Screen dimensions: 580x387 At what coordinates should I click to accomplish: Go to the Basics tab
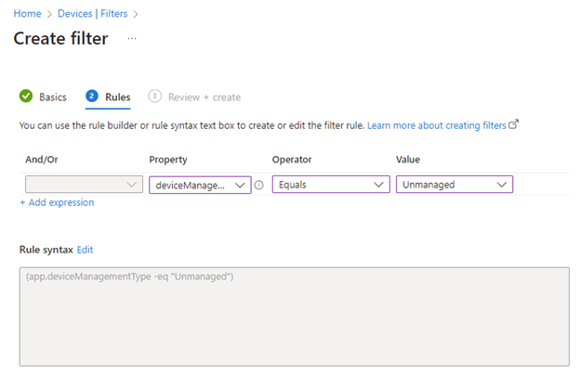tap(52, 97)
